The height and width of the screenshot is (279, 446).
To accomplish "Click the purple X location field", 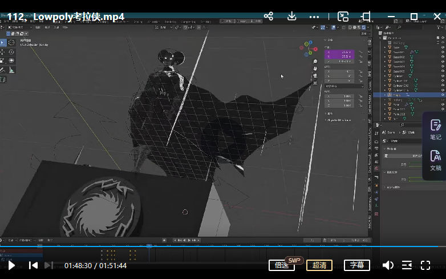I will pyautogui.click(x=339, y=52).
